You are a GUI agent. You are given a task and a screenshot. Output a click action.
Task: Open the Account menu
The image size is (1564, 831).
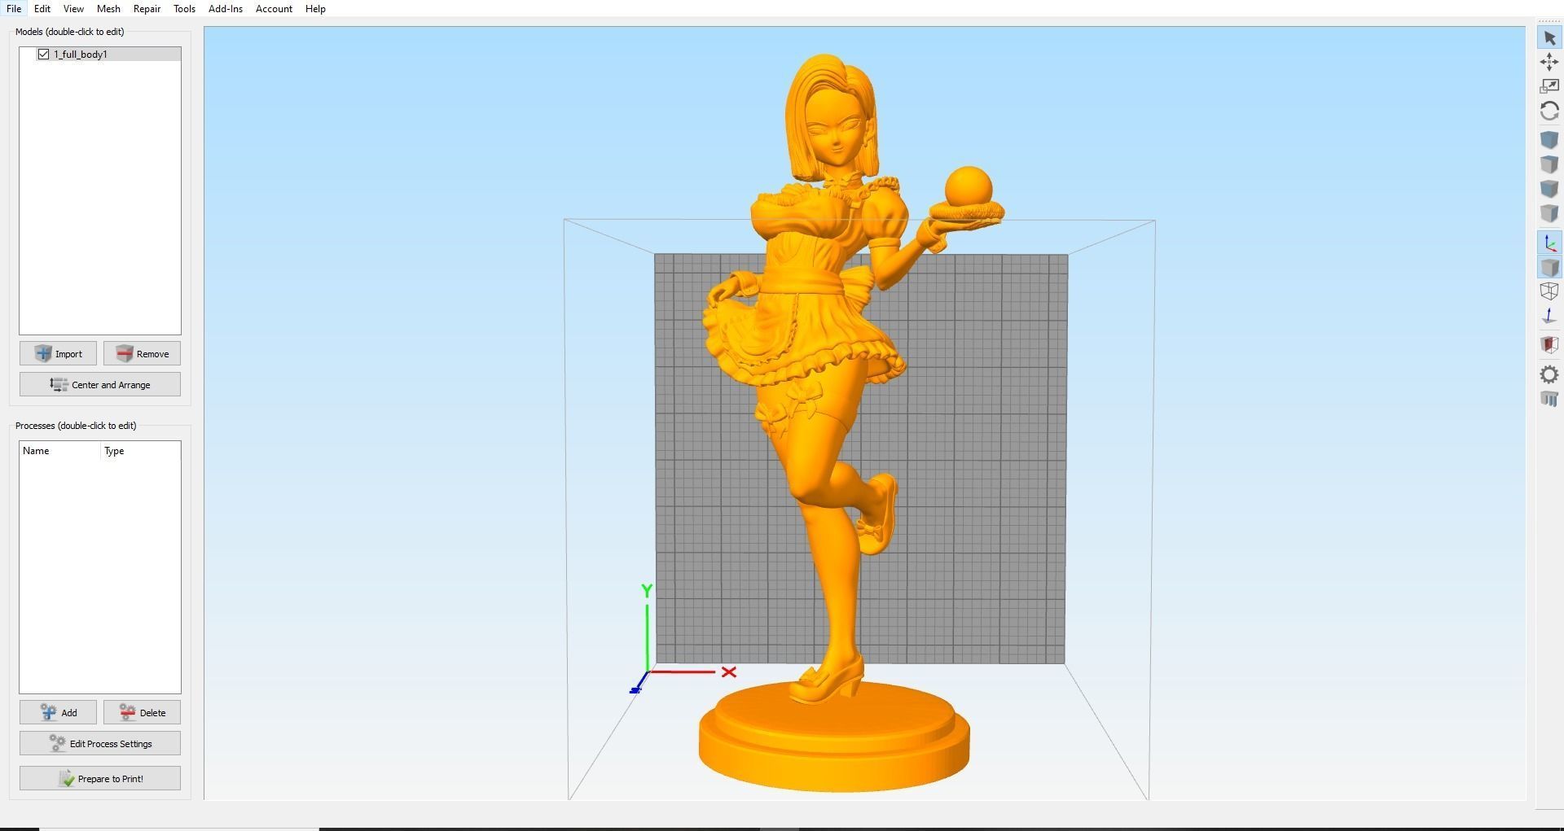[x=274, y=9]
